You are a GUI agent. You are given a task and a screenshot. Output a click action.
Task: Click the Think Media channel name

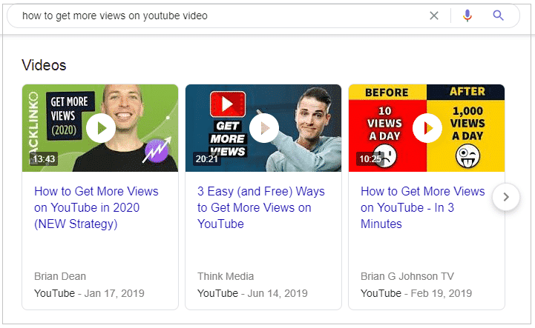coord(226,276)
